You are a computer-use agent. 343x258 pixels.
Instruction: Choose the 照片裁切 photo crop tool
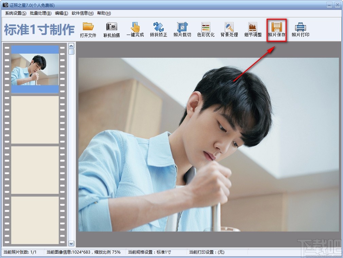coord(182,30)
